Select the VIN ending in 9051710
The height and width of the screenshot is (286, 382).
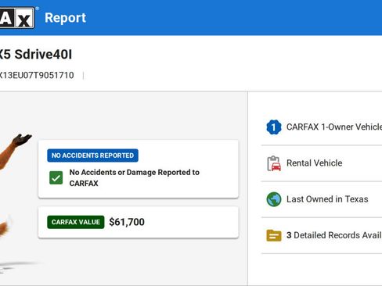tap(37, 75)
